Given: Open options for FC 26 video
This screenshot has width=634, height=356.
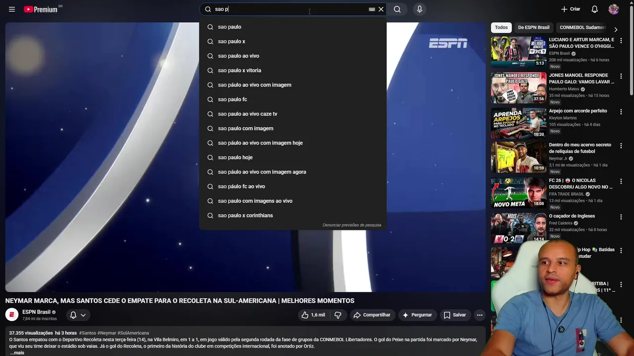Looking at the screenshot, I should point(621,181).
